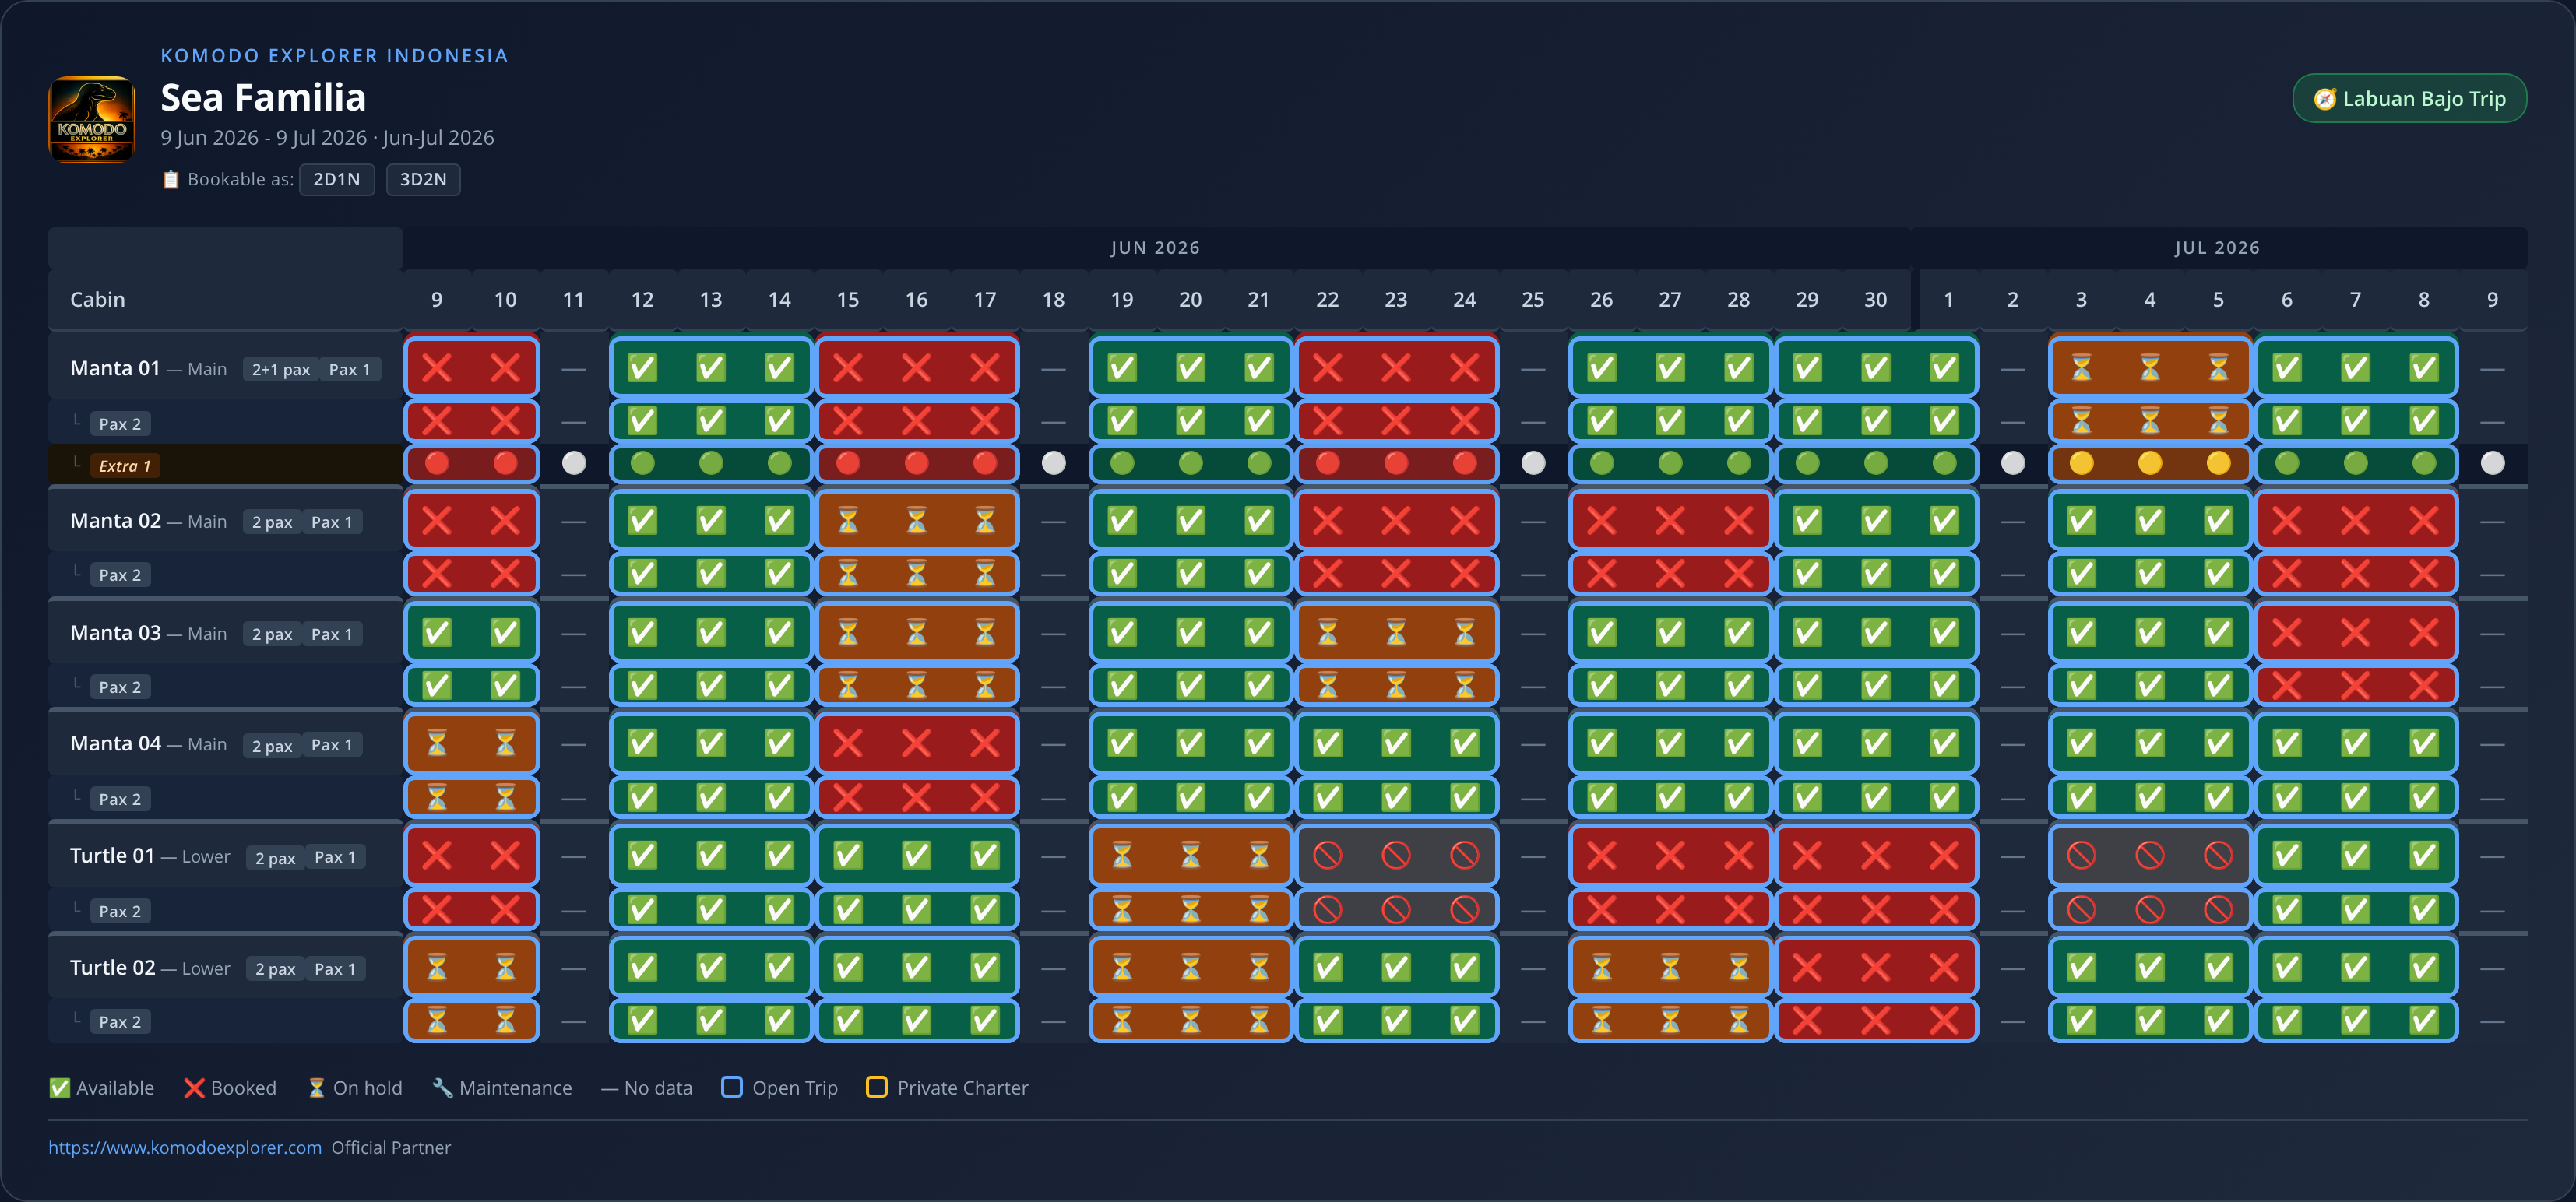Open the komodoexplorer.com link

185,1147
